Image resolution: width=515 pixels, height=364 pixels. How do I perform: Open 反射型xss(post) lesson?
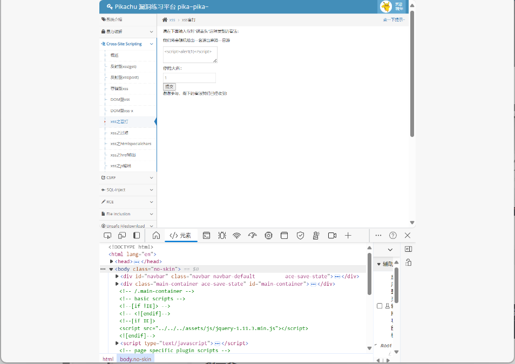pyautogui.click(x=125, y=78)
